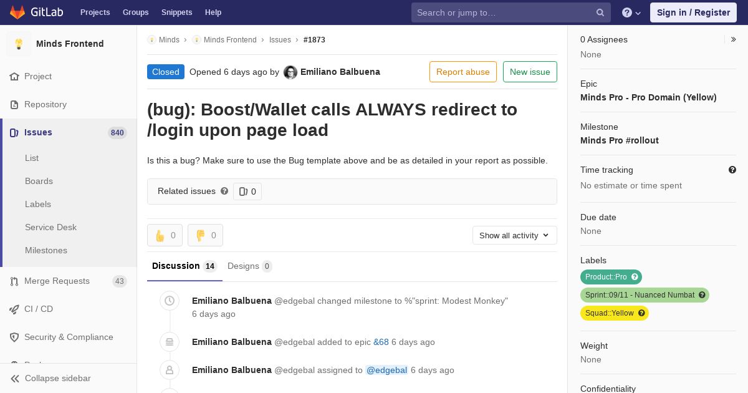The height and width of the screenshot is (393, 748).
Task: Open the Minds Pro #rollout milestone
Action: pos(620,140)
